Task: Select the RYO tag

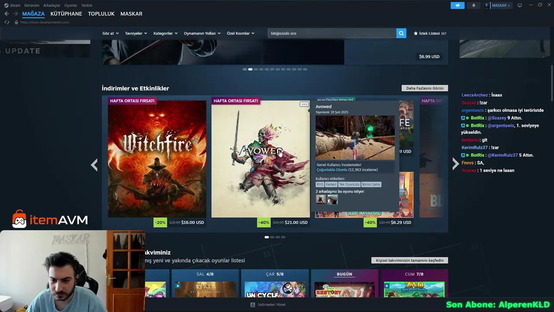Action: tap(320, 185)
